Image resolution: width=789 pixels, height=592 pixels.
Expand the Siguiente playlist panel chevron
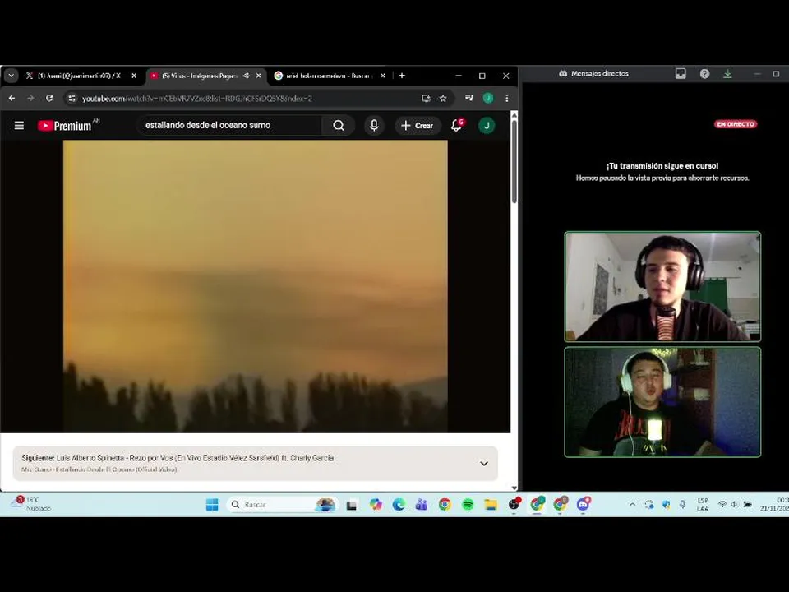[x=484, y=464]
